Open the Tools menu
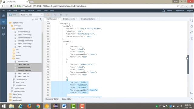The height and width of the screenshot is (109, 194). click(45, 11)
